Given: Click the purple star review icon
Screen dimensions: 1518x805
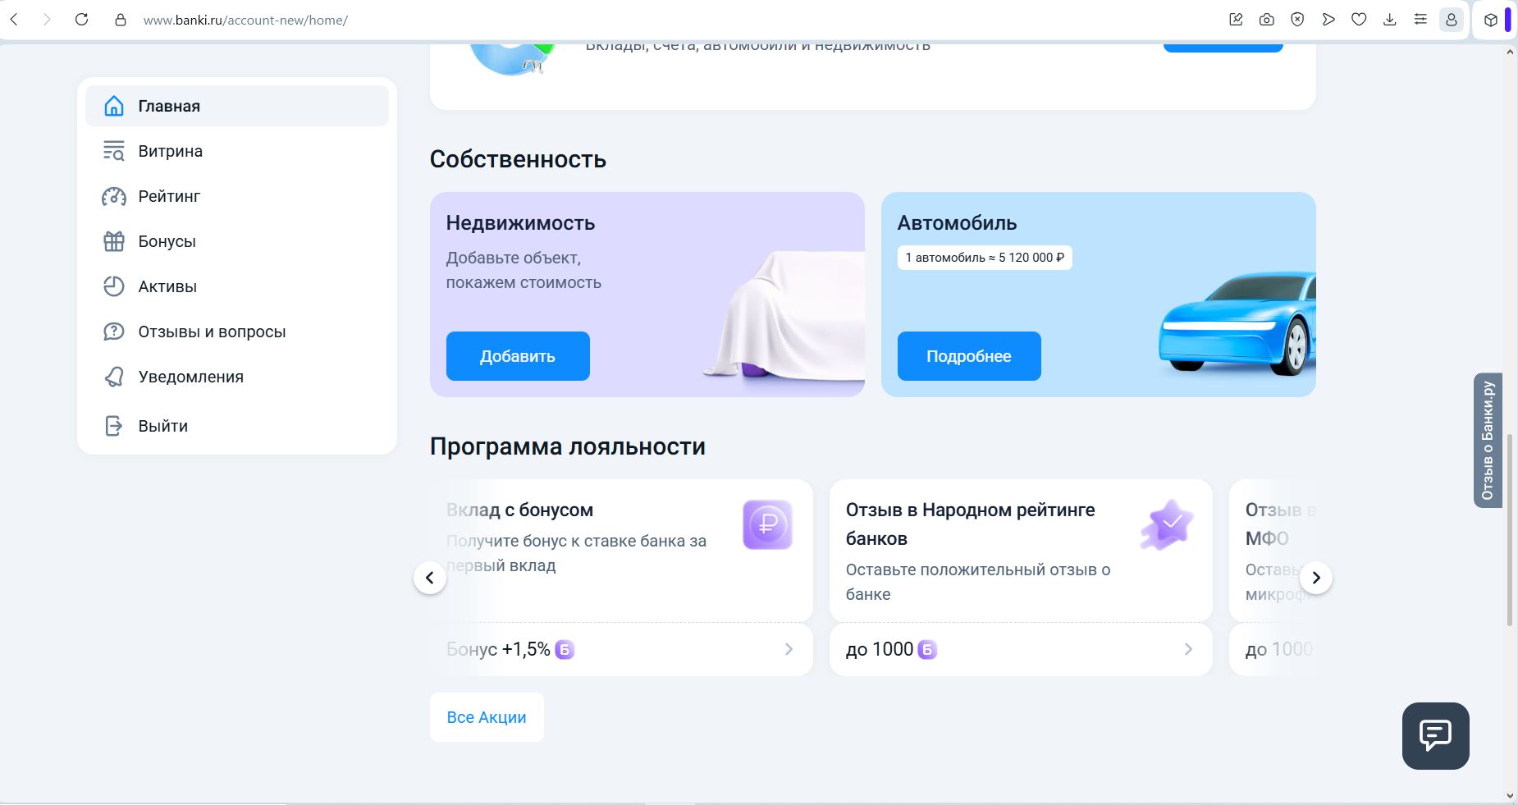Looking at the screenshot, I should [1167, 524].
